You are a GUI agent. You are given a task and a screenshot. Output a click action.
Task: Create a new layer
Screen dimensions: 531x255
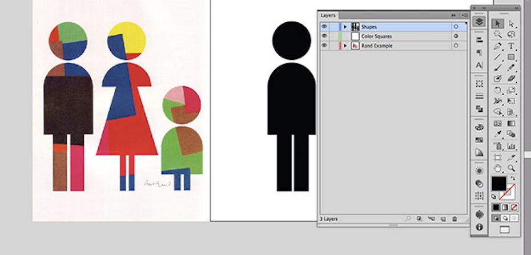[x=442, y=218]
